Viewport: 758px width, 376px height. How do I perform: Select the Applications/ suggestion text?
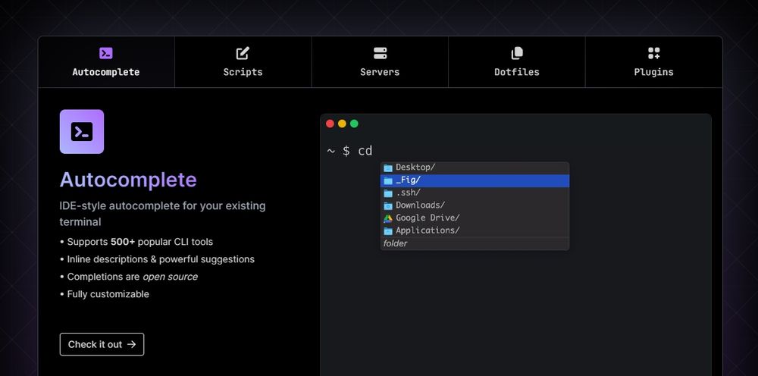click(428, 230)
